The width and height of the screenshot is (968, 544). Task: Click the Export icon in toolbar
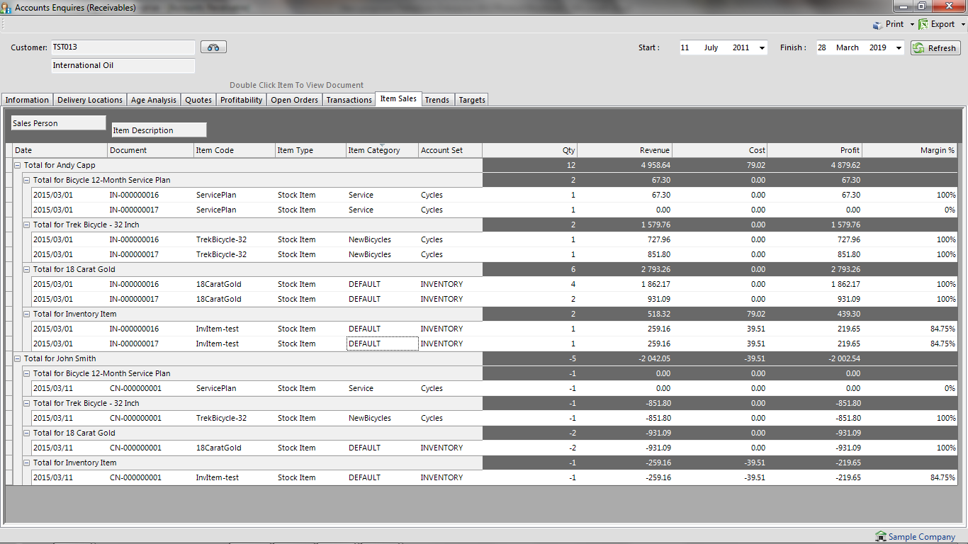point(923,24)
